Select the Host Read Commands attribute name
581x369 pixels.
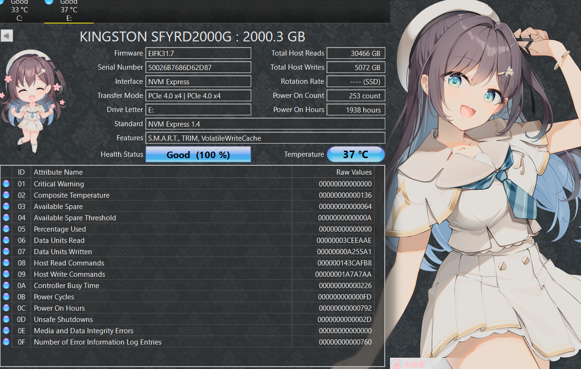point(69,263)
